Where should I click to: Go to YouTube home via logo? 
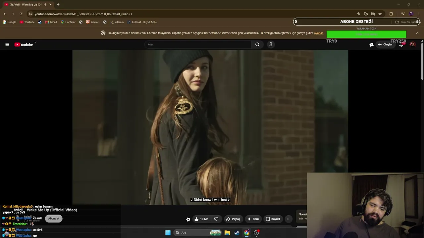tap(24, 44)
